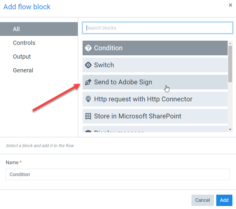Click the partially visible Display message icon
Viewport: 236px width, 209px height.
88,131
